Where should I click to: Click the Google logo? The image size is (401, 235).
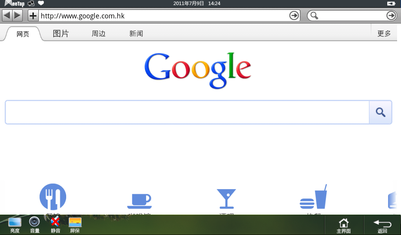pyautogui.click(x=198, y=70)
